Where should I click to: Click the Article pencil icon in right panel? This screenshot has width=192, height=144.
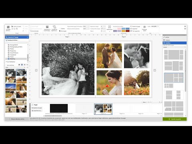click(164, 37)
